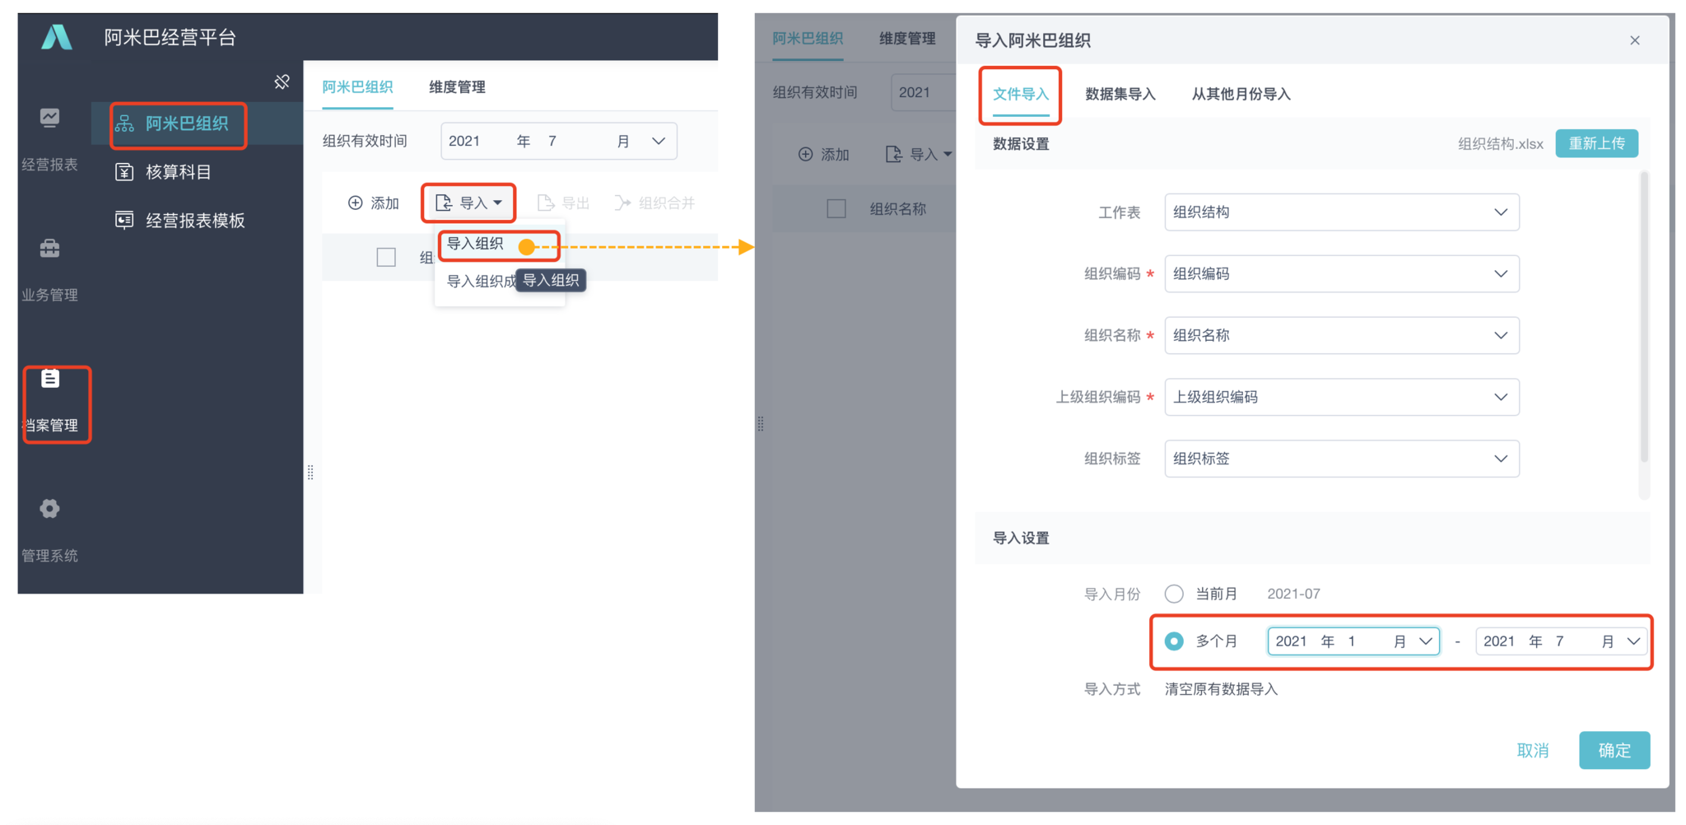The height and width of the screenshot is (825, 1686).
Task: Switch to 阿米巴组织 tab in left panel
Action: (x=357, y=86)
